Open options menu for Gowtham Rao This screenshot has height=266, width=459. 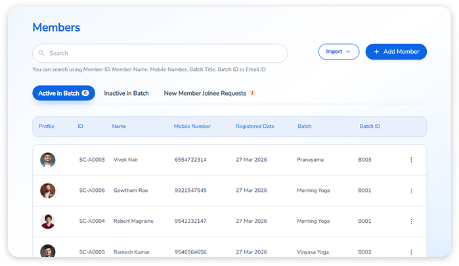coord(411,191)
